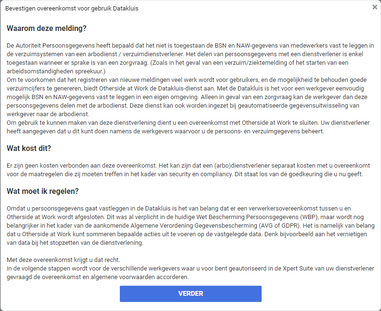Click the 'Waarom deze melding?' heading
This screenshot has height=311, width=381.
click(x=47, y=28)
